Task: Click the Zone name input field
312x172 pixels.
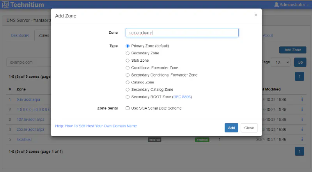Action: tap(182, 33)
